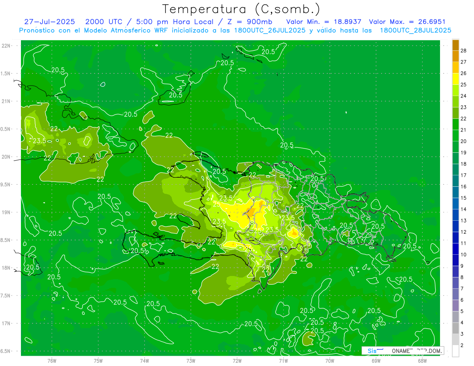Click the "20N" latitude axis label
The width and height of the screenshot is (474, 366).
click(x=6, y=157)
